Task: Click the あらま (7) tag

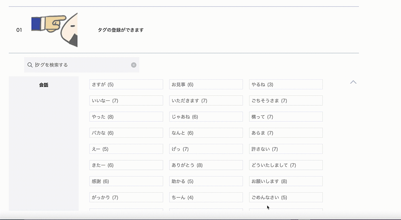Action: [286, 133]
